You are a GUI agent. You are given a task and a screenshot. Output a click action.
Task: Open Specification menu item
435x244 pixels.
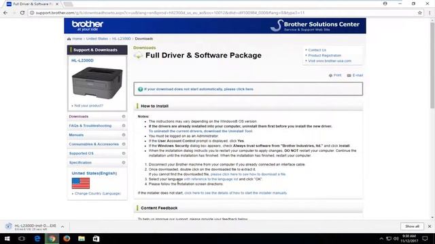(80, 163)
